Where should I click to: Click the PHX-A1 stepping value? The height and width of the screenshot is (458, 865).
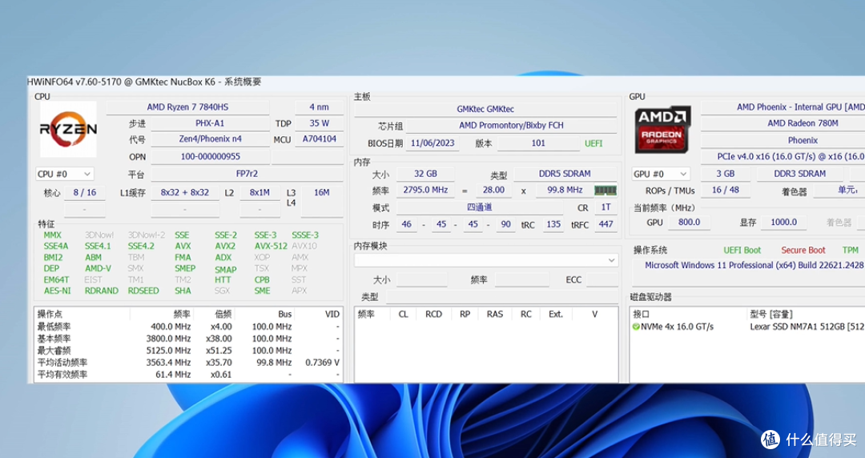click(x=210, y=123)
